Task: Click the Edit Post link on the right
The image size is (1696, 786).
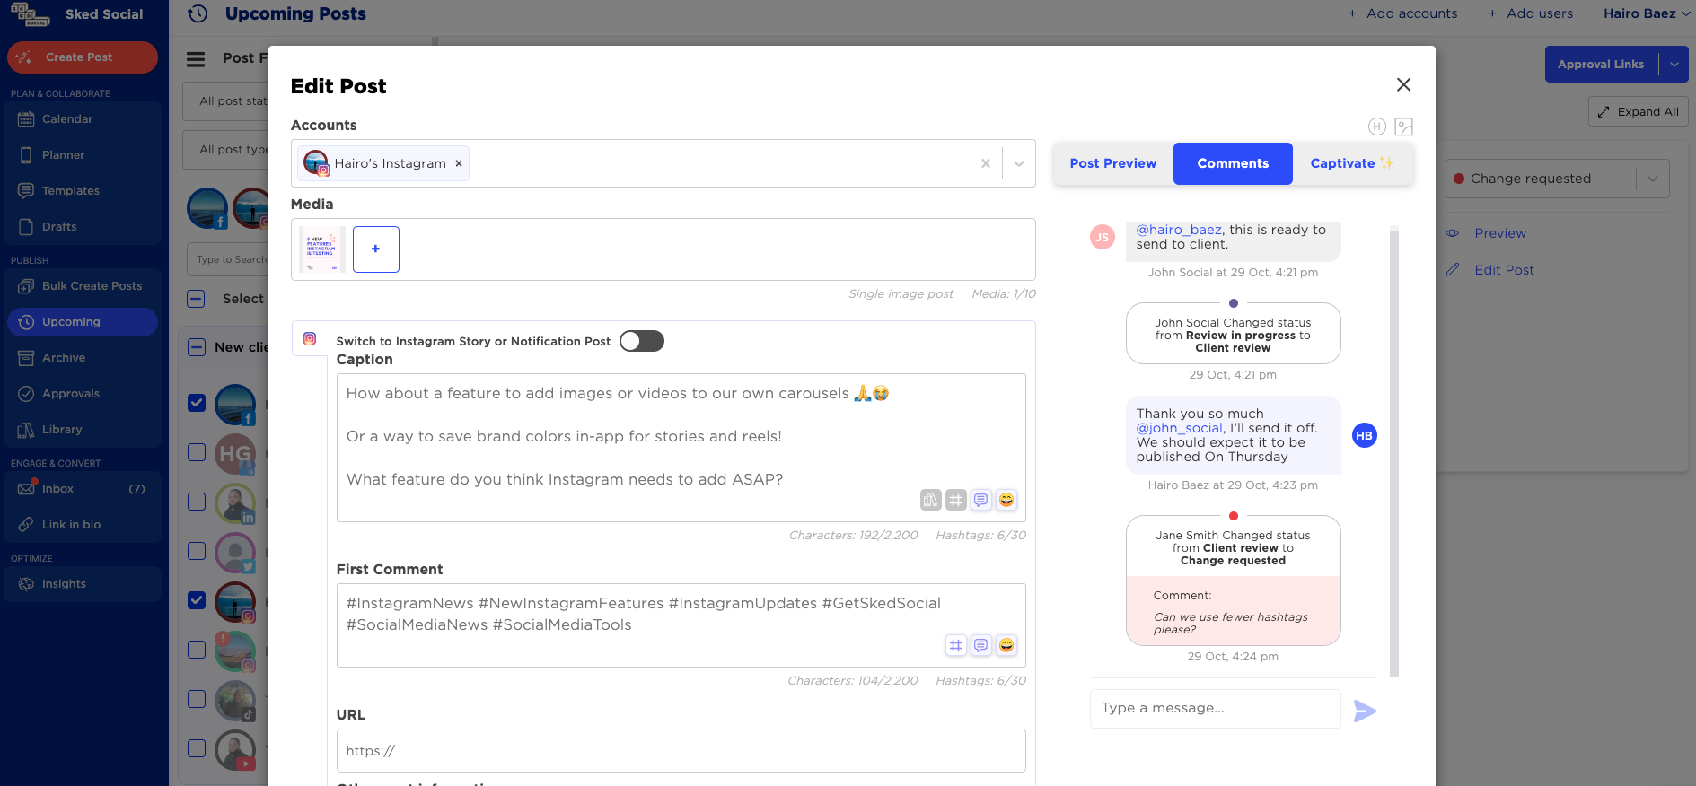Action: coord(1504,270)
